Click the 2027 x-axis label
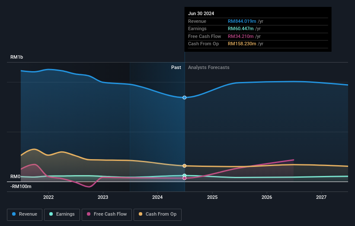355x226 pixels. 321,197
